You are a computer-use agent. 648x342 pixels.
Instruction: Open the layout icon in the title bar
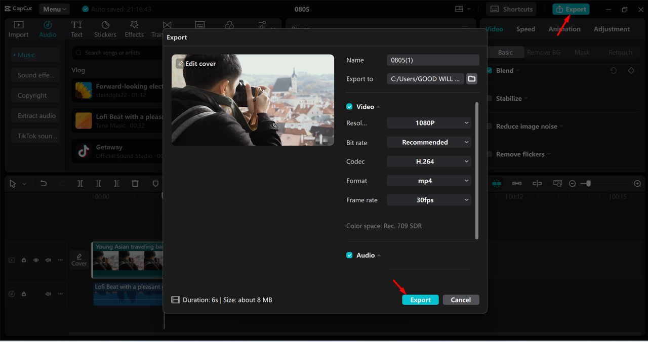coord(459,9)
